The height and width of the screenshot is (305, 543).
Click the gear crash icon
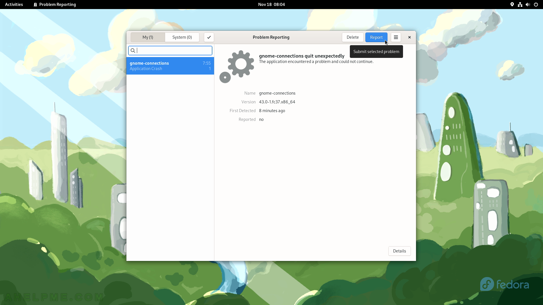tap(237, 67)
